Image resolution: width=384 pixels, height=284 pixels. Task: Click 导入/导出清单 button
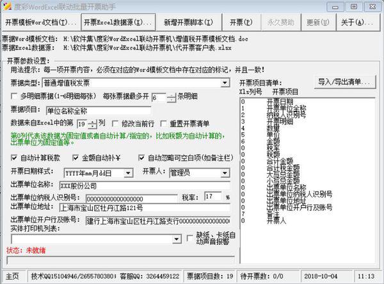pyautogui.click(x=345, y=82)
